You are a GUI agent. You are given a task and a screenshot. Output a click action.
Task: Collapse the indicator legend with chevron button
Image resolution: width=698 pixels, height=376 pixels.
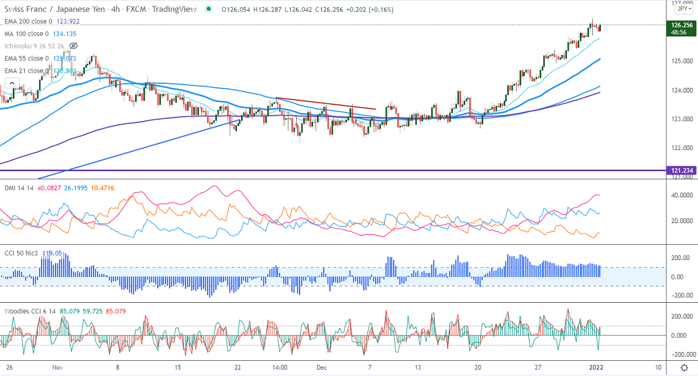12,83
